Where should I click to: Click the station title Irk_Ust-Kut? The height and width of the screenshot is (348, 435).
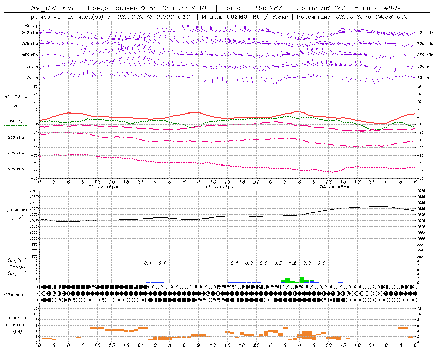point(52,8)
